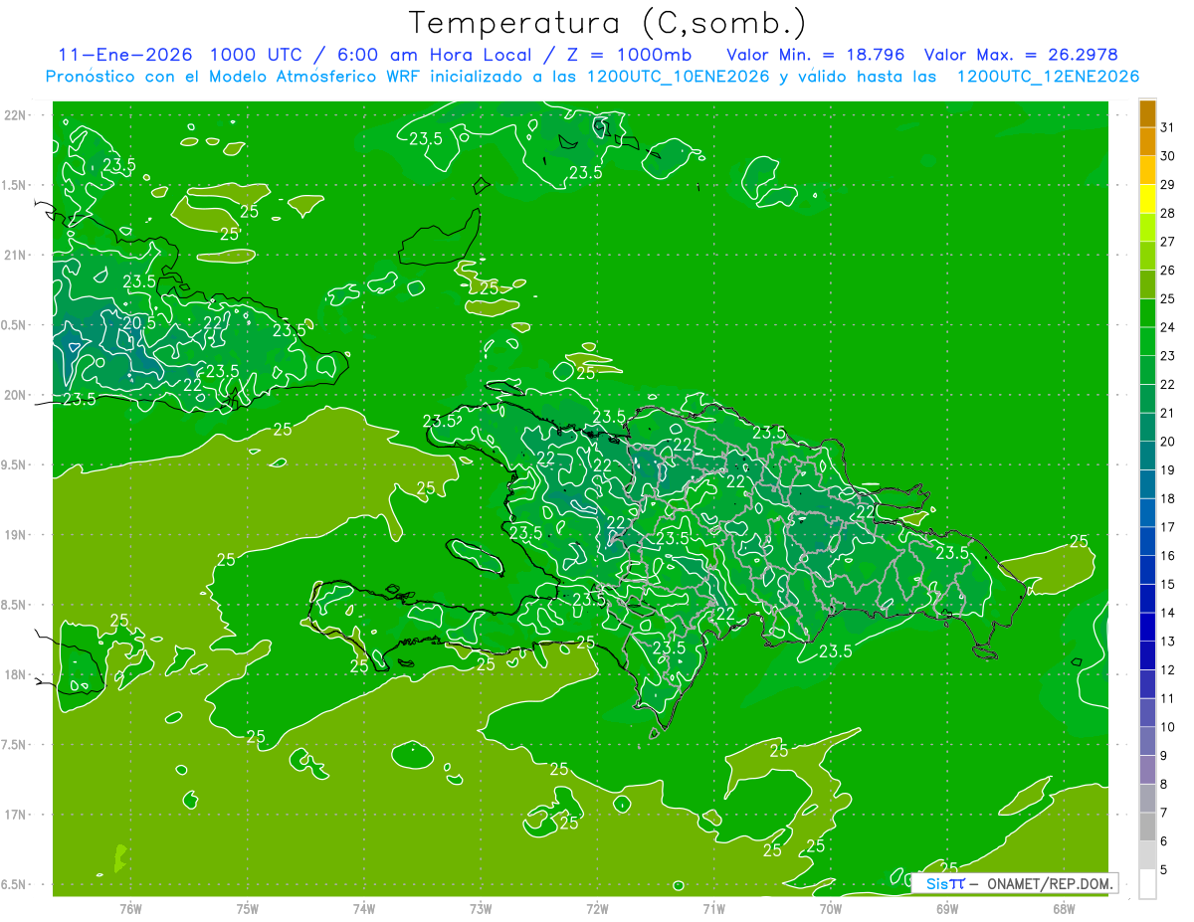The image size is (1194, 922).
Task: Click the 76W longitude axis label
Action: coord(130,908)
